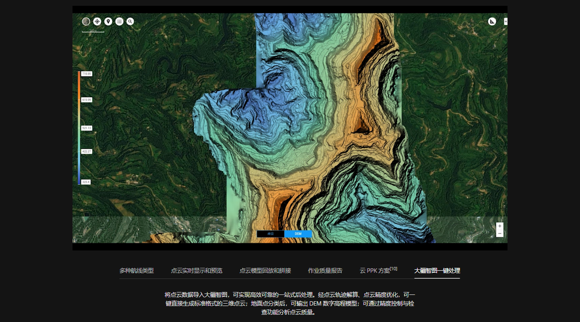Click the magnifier search icon
This screenshot has height=322, width=580.
[x=130, y=21]
